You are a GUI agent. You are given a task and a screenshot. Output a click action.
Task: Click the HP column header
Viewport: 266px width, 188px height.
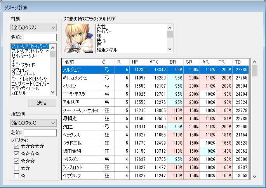135,62
